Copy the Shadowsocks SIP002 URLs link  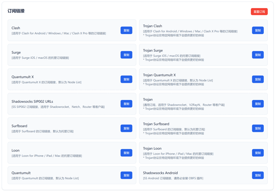pyautogui.click(x=126, y=104)
